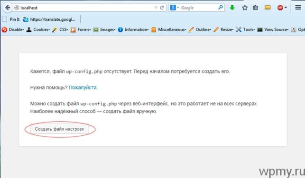
Task: Click the browser back arrow button
Action: point(8,8)
